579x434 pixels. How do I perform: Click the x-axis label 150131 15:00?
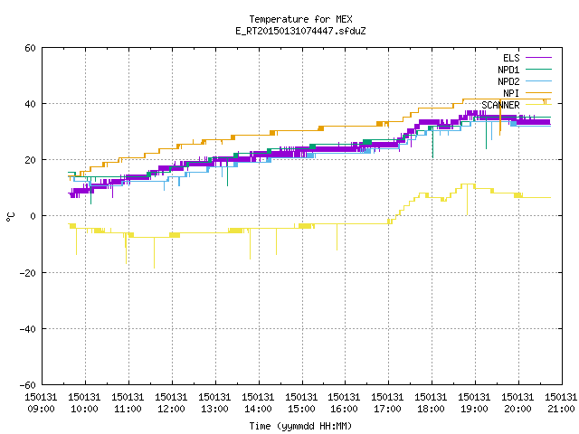click(x=301, y=403)
